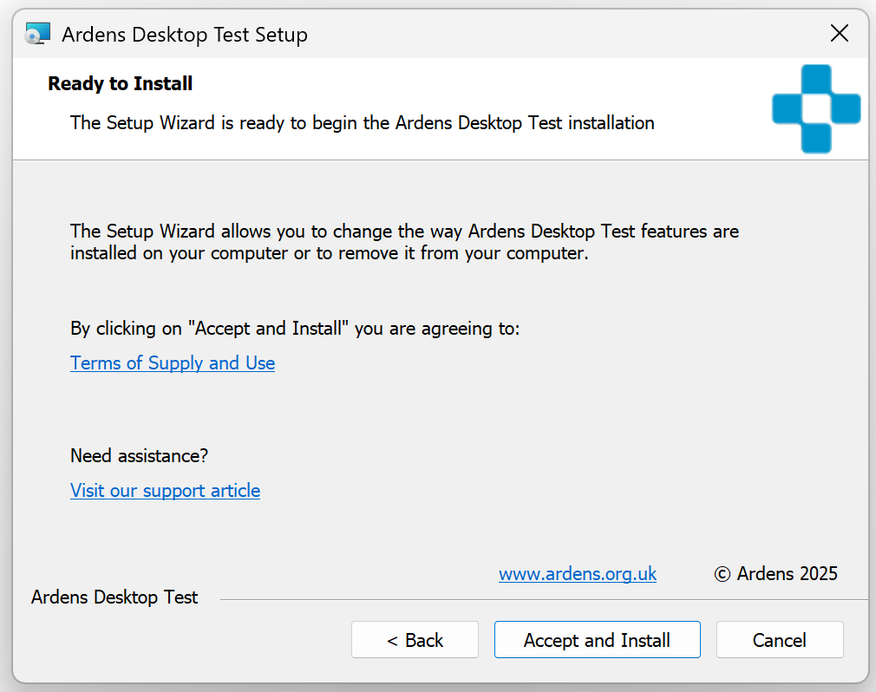Screen dimensions: 876x692
Task: Close the Ardens Desktop Test Setup window
Action: [x=839, y=34]
